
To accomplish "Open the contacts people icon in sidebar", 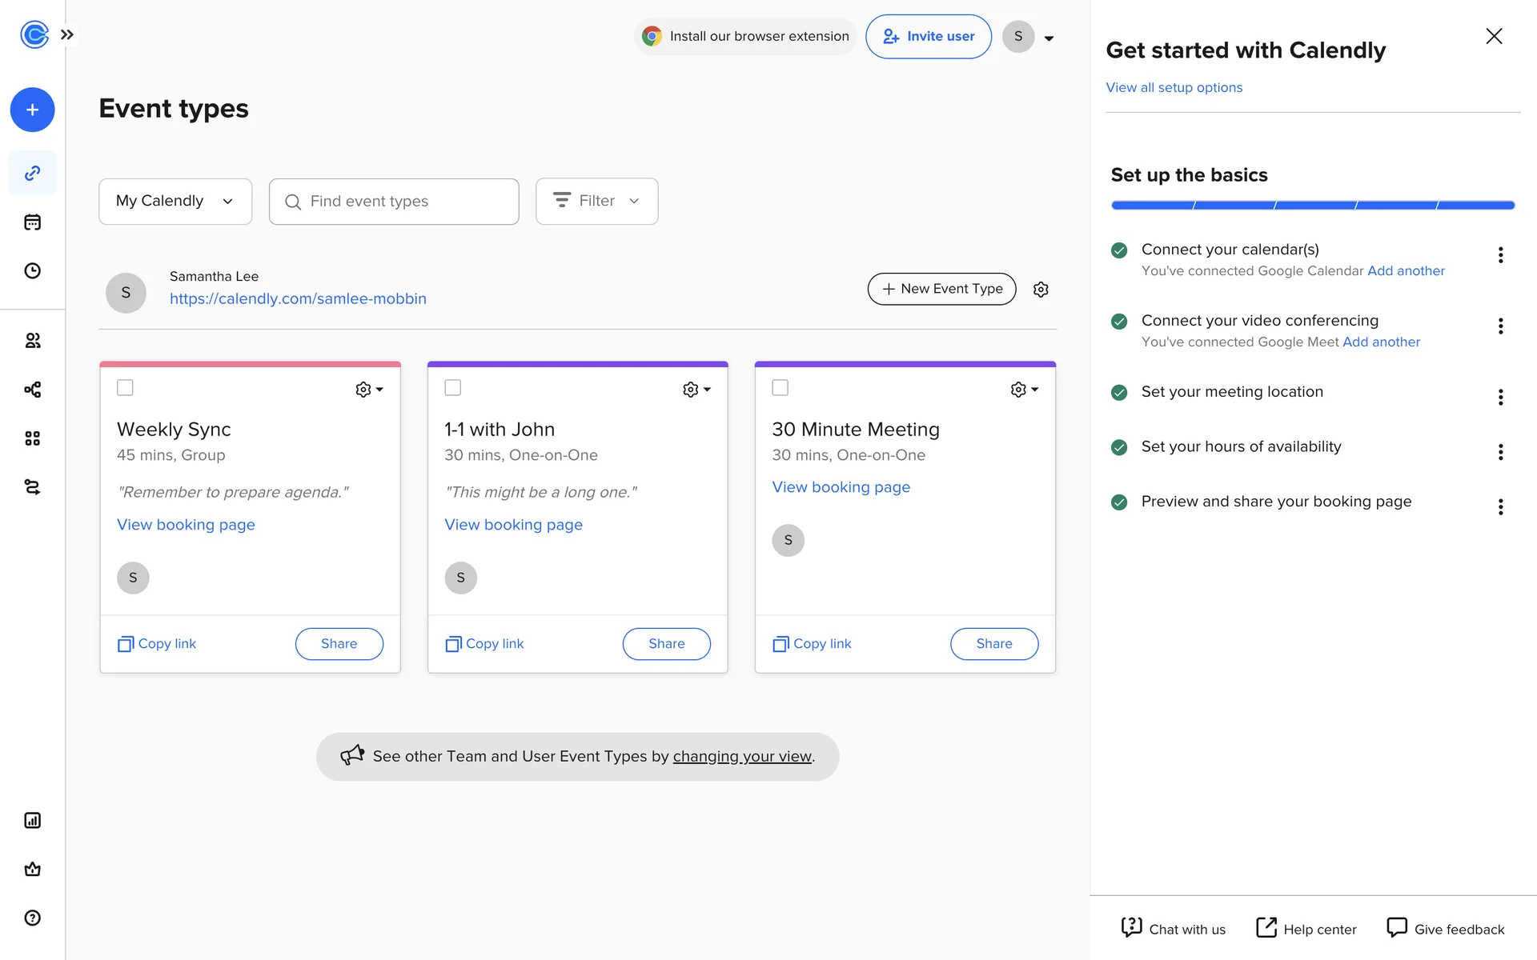I will tap(32, 341).
